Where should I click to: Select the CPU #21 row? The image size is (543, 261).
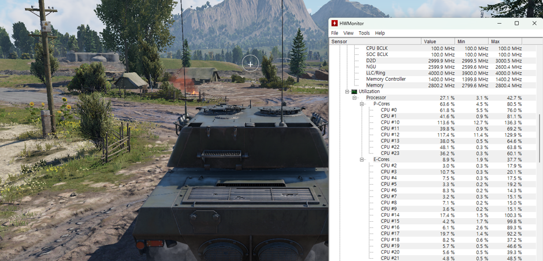click(433, 258)
